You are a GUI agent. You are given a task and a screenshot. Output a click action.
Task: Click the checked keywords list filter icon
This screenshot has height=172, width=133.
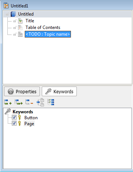tap(51, 102)
